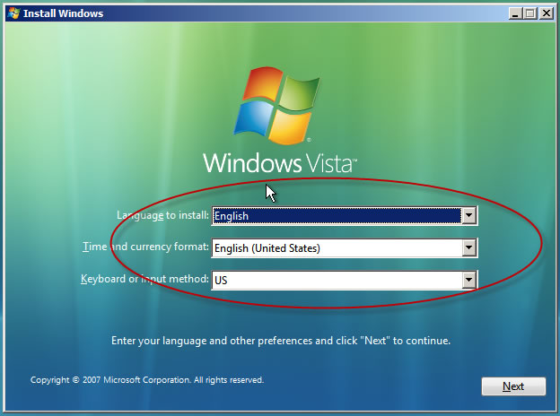Click the Windows Vista logo text
The image size is (560, 416).
[280, 163]
